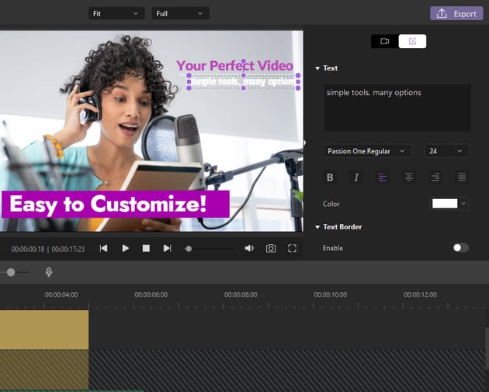Click the 00:00:10:00 timeline marker
Viewport: 489px width, 392px height.
pyautogui.click(x=330, y=294)
